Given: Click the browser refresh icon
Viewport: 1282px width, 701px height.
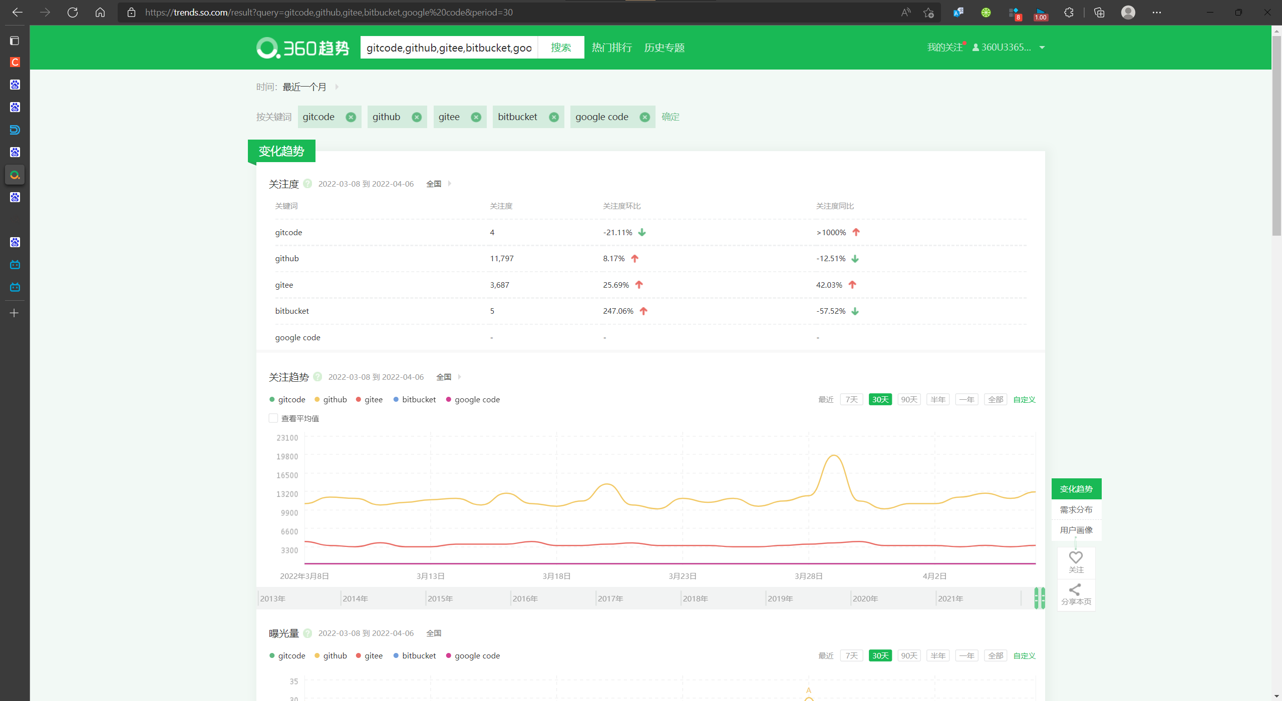Looking at the screenshot, I should [73, 13].
